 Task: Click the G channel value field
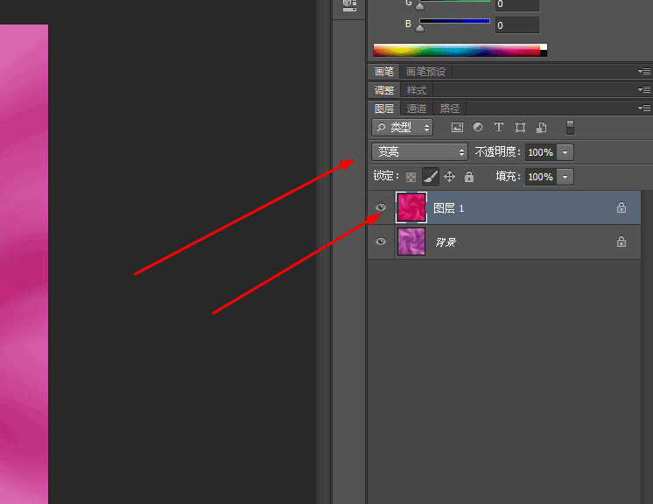click(516, 4)
